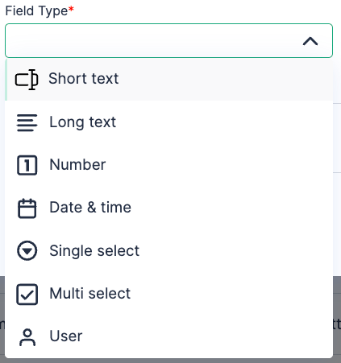Pick the Number option label
341x363 pixels.
(x=77, y=164)
